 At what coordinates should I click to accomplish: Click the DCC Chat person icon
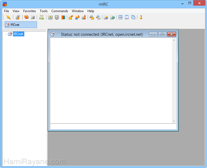[77, 17]
